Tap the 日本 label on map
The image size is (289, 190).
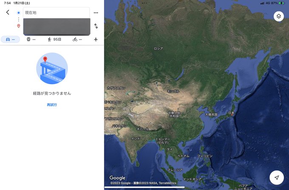tap(231, 113)
